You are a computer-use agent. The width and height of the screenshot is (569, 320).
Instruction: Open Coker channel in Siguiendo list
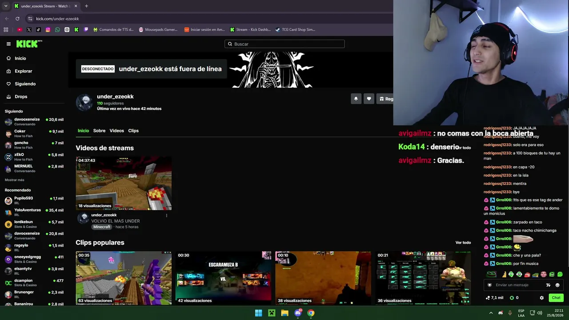click(34, 133)
